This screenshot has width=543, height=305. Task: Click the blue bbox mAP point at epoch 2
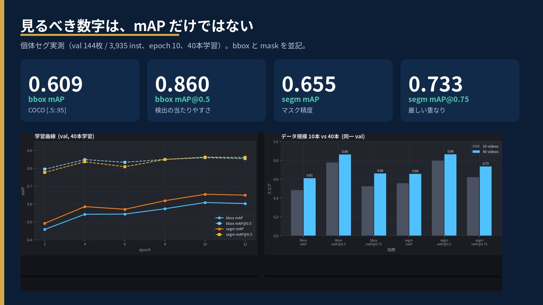pos(45,229)
